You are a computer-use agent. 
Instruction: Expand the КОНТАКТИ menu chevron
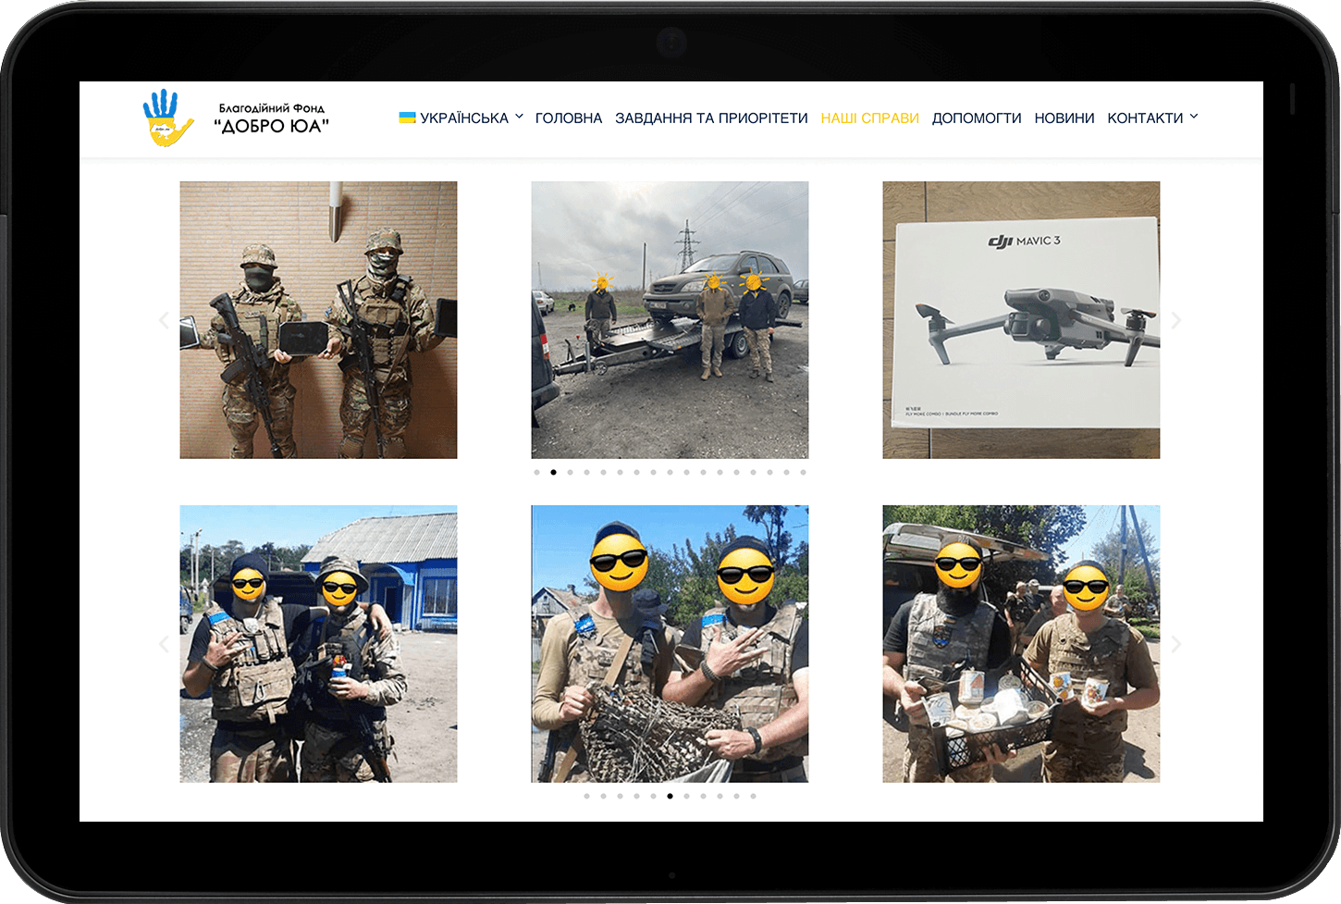[x=1193, y=117]
